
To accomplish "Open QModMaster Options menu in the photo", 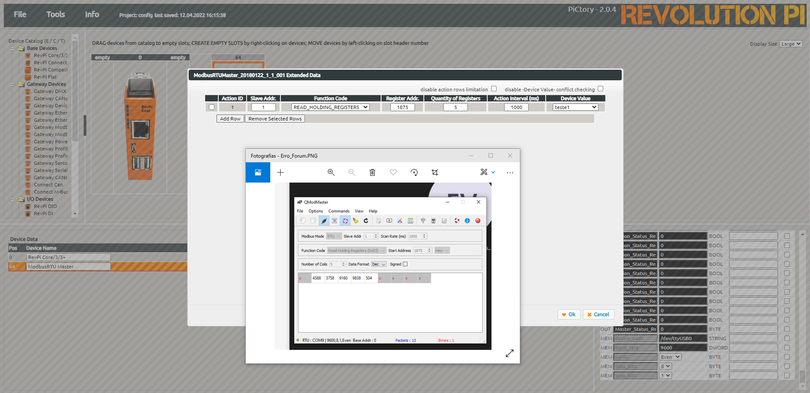I will [316, 211].
